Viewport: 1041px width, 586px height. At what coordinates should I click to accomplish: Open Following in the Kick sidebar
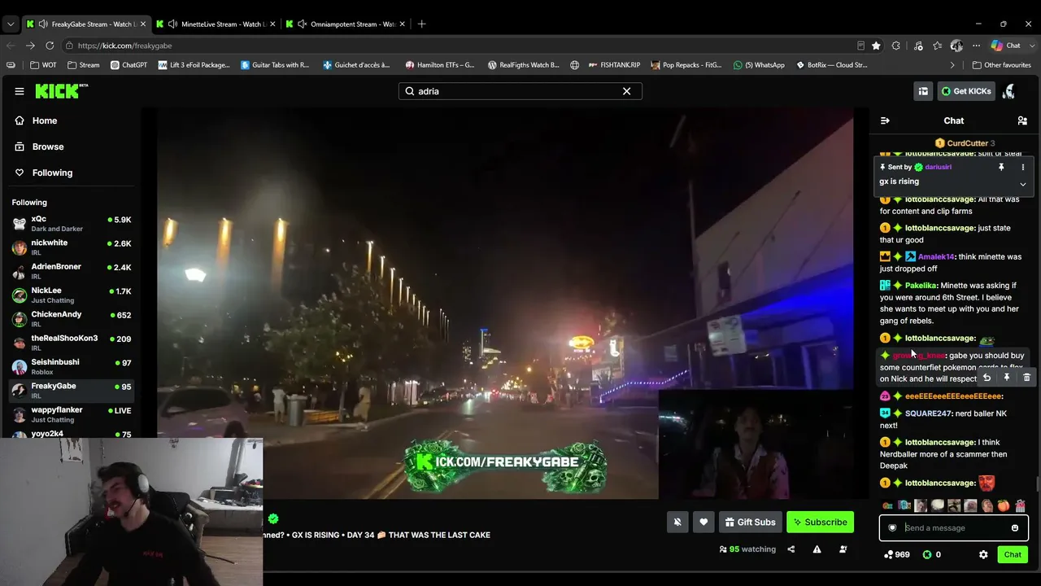coord(52,173)
